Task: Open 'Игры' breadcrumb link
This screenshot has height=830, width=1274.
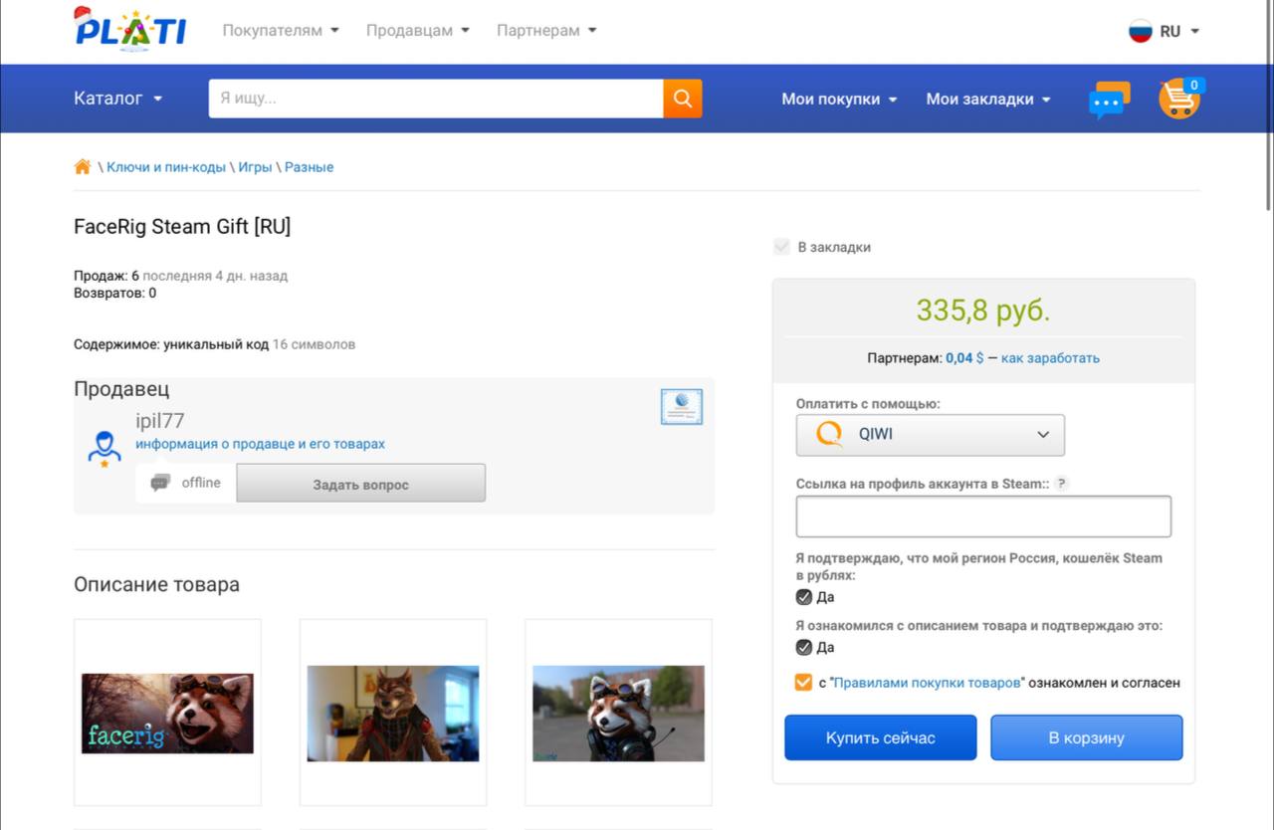Action: click(x=255, y=167)
